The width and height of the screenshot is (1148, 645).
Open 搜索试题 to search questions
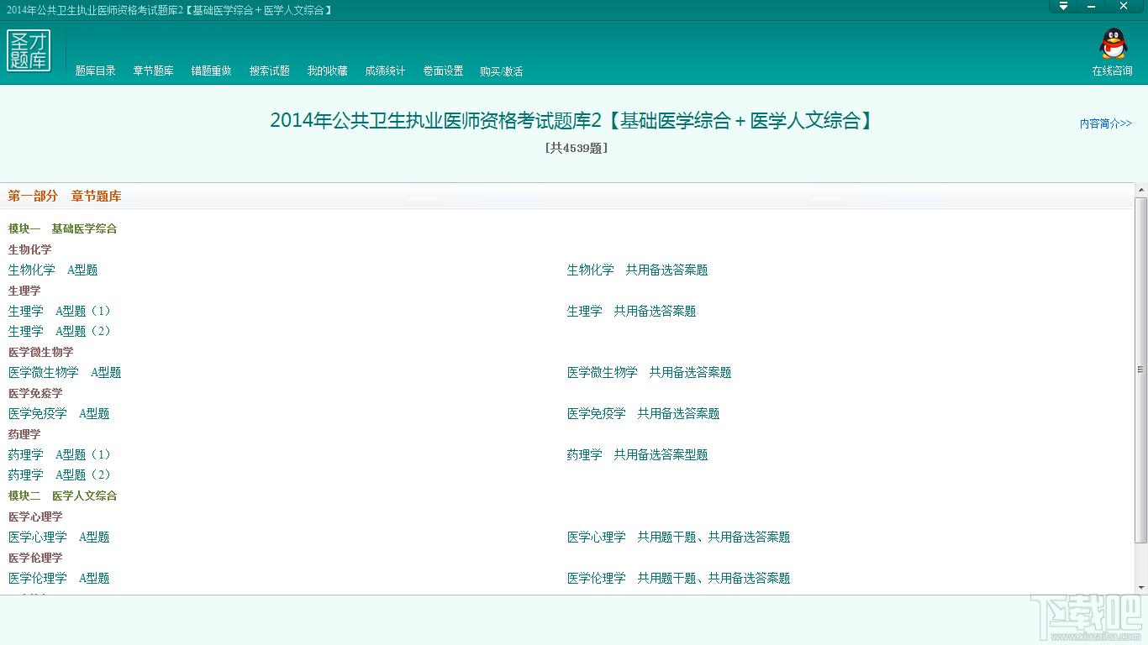tap(268, 71)
